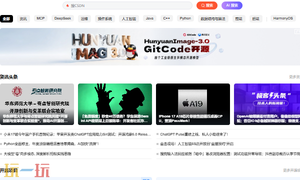Switch to the Python tab
300x180 pixels.
pyautogui.click(x=185, y=18)
